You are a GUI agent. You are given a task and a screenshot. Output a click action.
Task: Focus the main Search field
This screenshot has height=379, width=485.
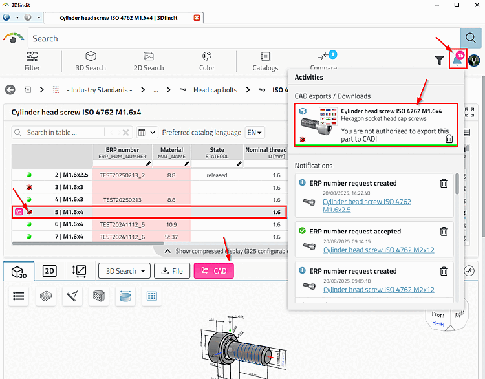(244, 38)
